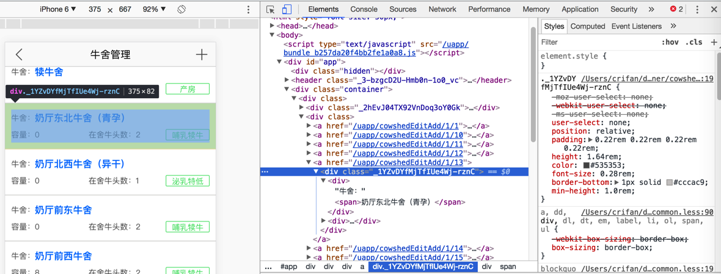Edit the viewport height 667 field
This screenshot has width=721, height=274.
[125, 9]
